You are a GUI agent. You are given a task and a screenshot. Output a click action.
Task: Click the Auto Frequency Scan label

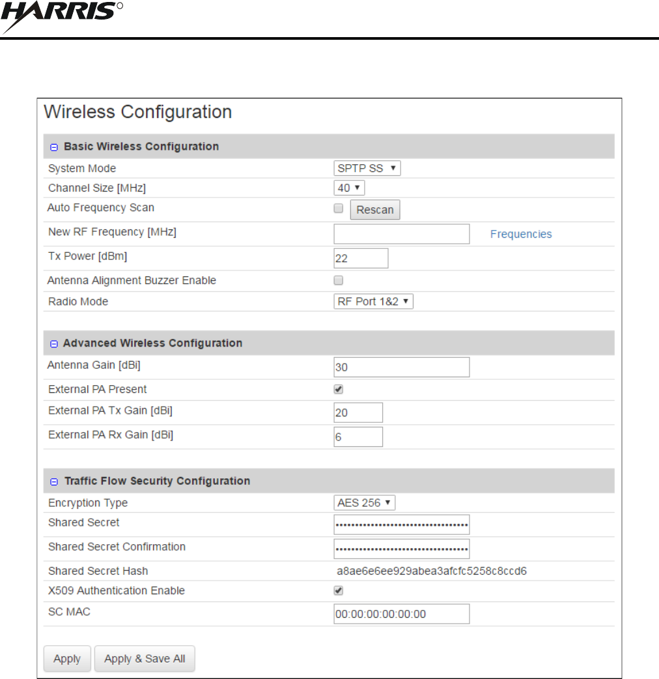pos(101,207)
